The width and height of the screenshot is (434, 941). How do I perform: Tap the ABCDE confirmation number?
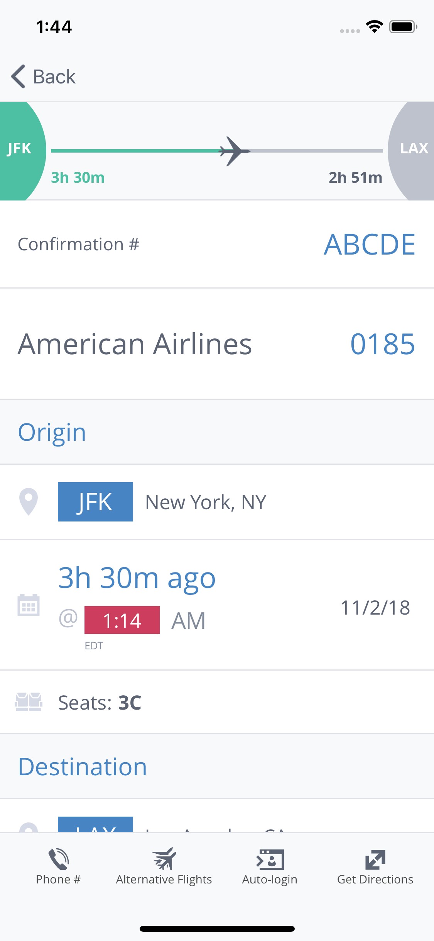point(369,245)
